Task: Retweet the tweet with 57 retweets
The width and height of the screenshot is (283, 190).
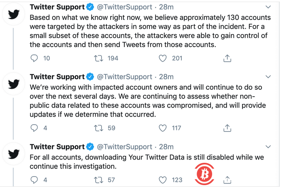Action: [x=98, y=179]
